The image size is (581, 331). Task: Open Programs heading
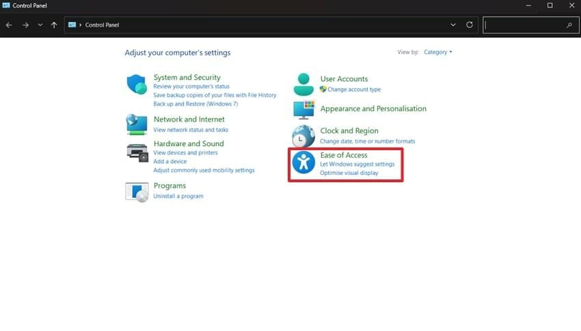pyautogui.click(x=170, y=186)
